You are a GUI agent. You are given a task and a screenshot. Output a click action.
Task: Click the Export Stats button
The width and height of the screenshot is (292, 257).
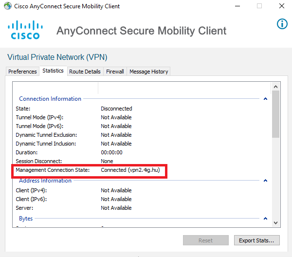pos(256,240)
